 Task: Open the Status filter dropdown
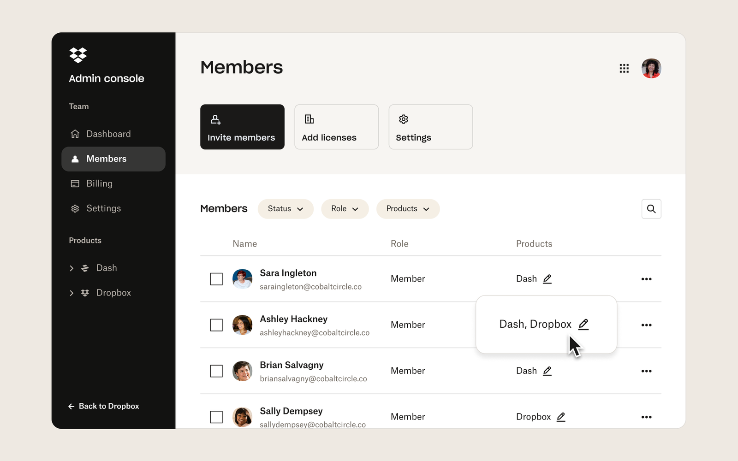285,209
